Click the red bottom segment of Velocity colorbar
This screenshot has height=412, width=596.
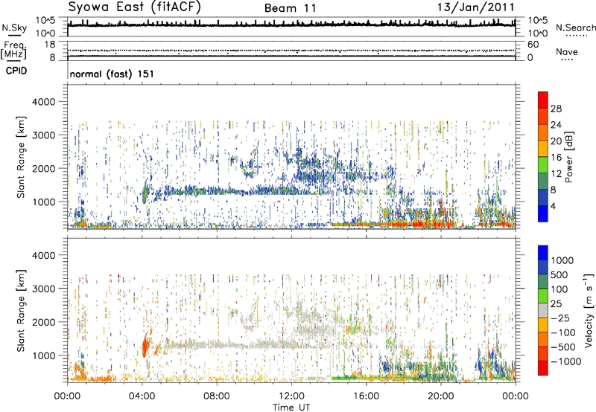[543, 368]
